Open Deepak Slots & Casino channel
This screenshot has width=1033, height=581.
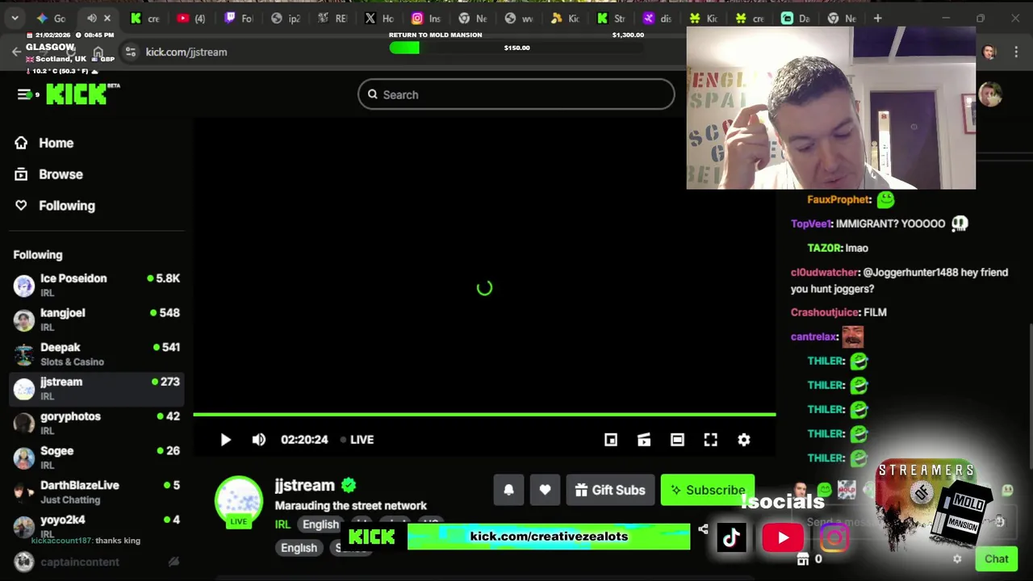pyautogui.click(x=96, y=354)
